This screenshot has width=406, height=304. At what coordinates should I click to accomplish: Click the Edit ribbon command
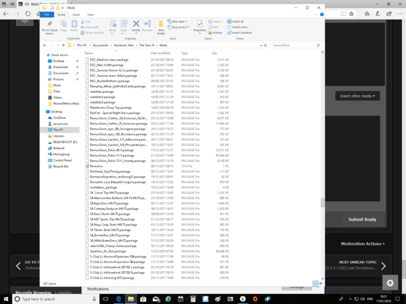tap(213, 27)
